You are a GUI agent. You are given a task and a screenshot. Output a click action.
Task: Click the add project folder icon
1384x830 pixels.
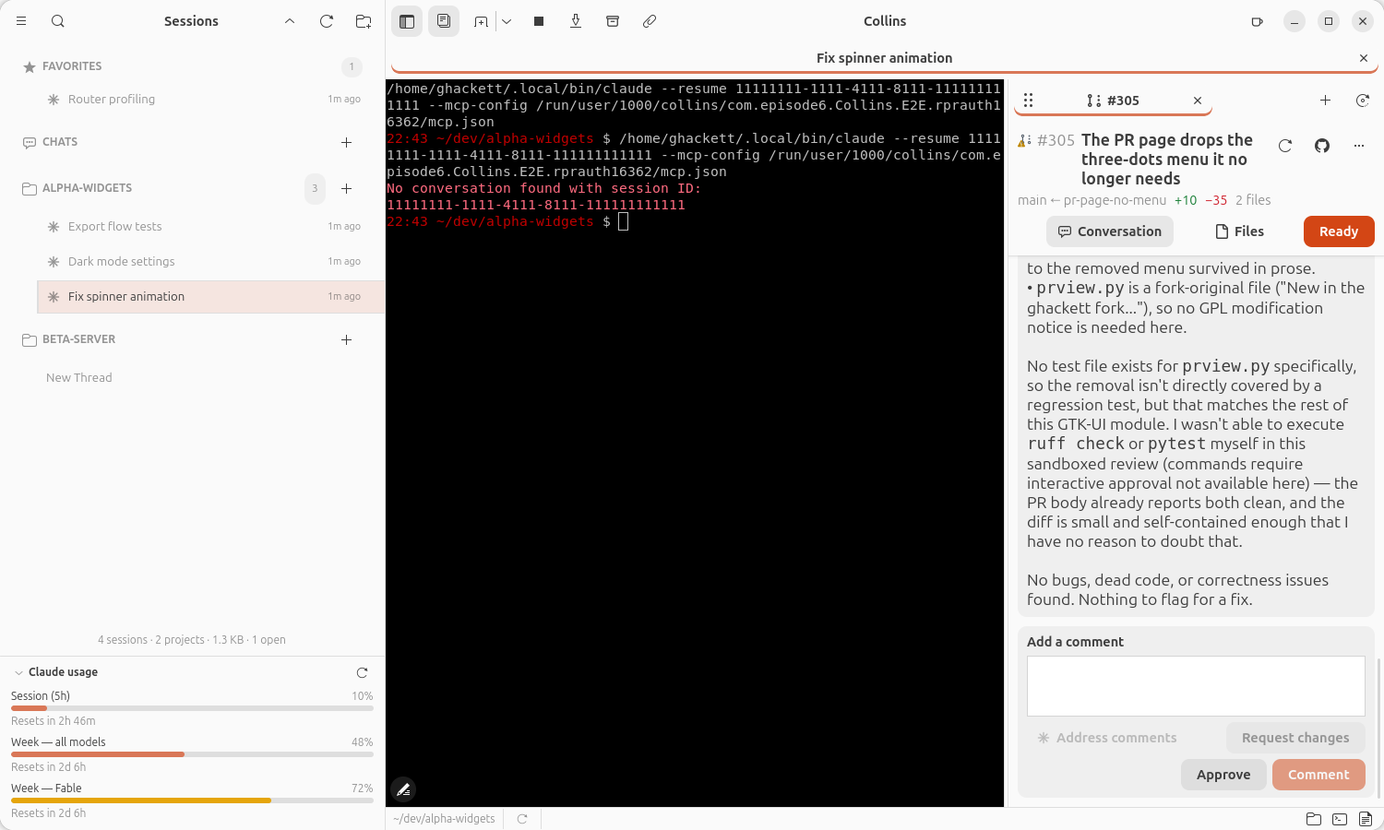[x=364, y=21]
